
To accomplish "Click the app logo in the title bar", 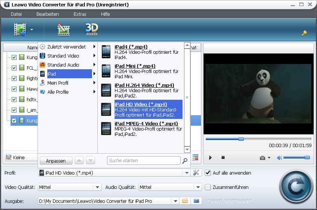I will 6,4.
